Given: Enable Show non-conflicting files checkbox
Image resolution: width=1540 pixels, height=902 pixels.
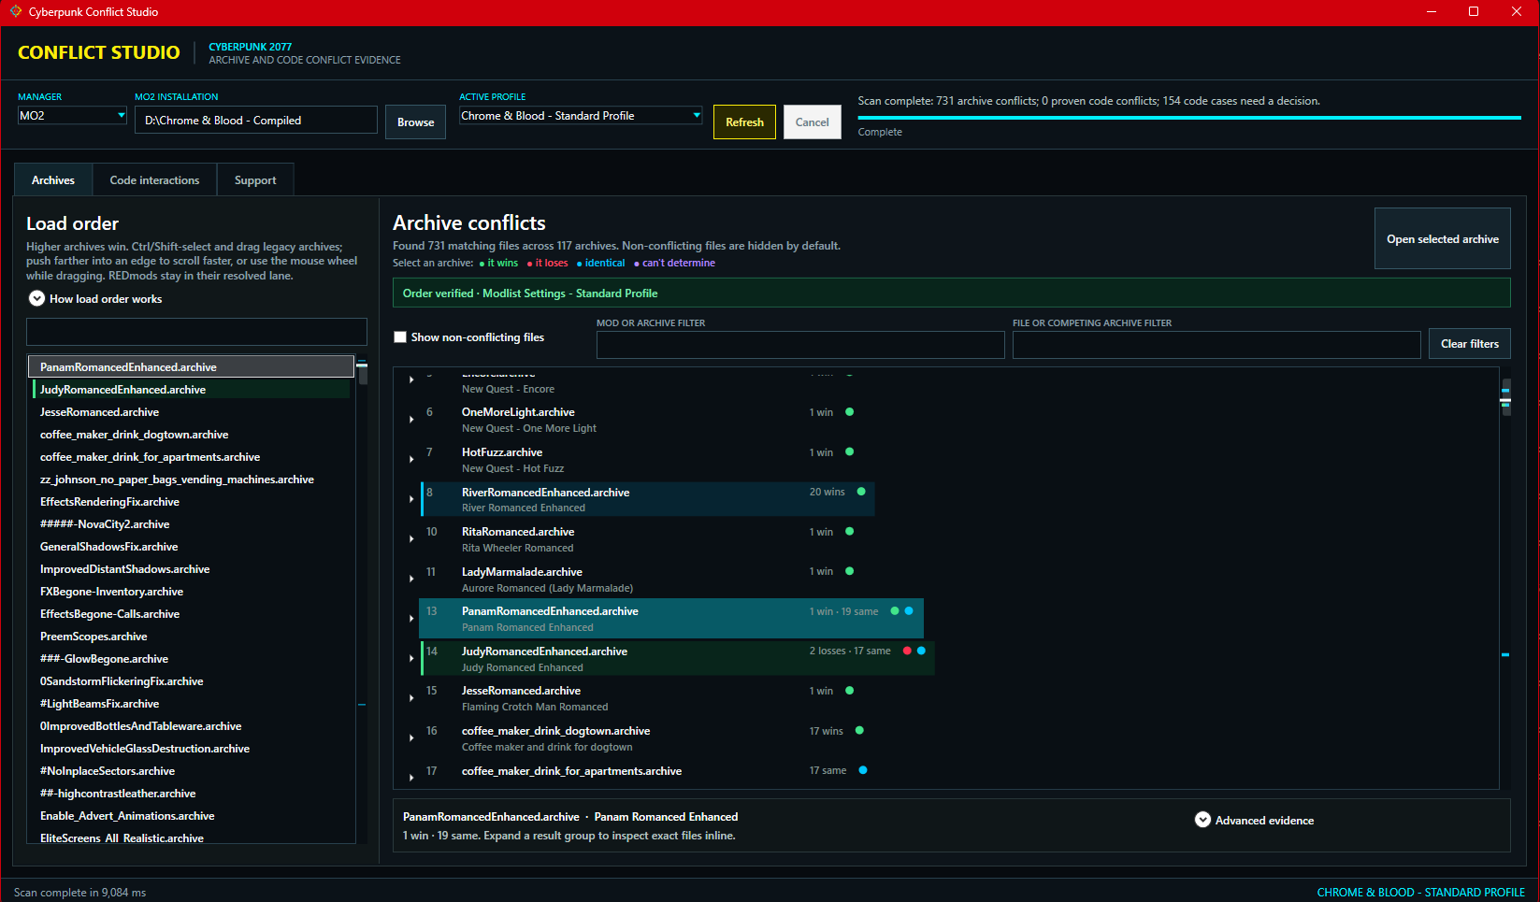Looking at the screenshot, I should coord(400,337).
